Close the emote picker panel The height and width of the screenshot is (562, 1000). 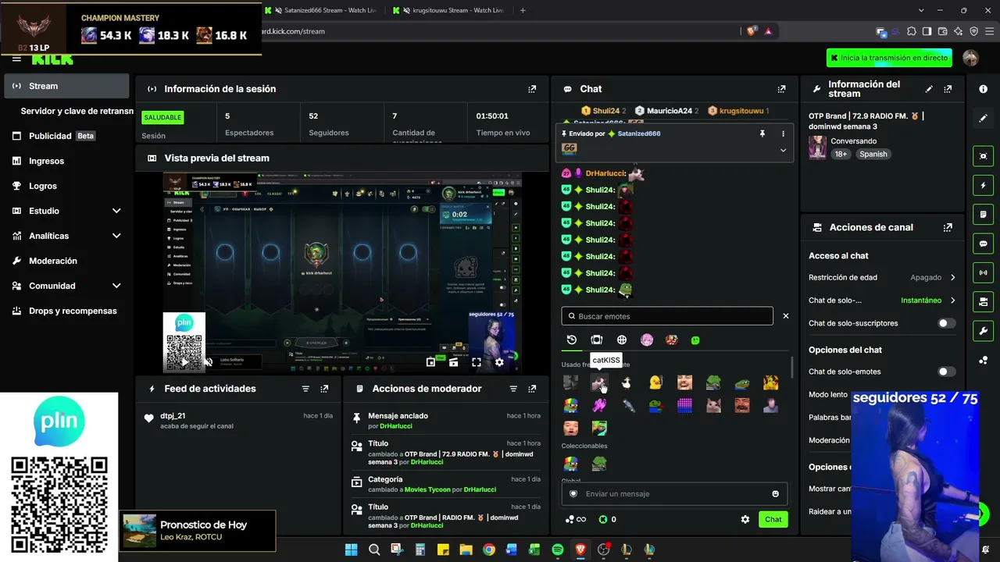coord(786,316)
